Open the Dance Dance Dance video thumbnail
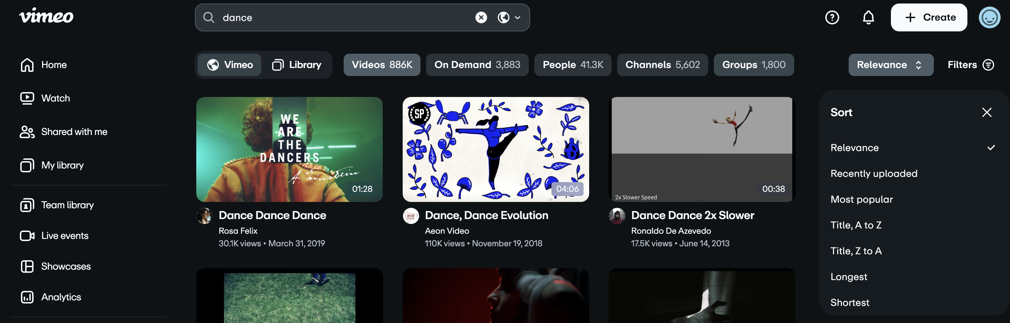Image resolution: width=1010 pixels, height=323 pixels. [290, 150]
